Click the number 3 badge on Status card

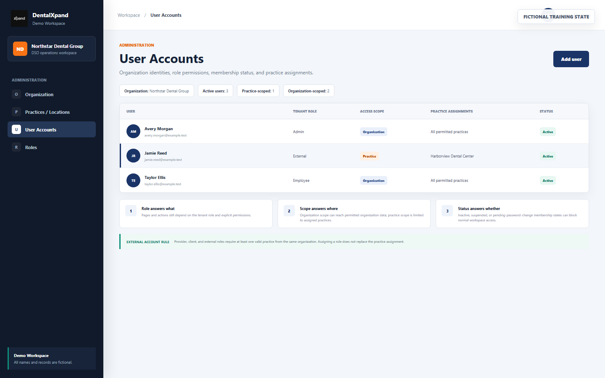[x=447, y=211]
